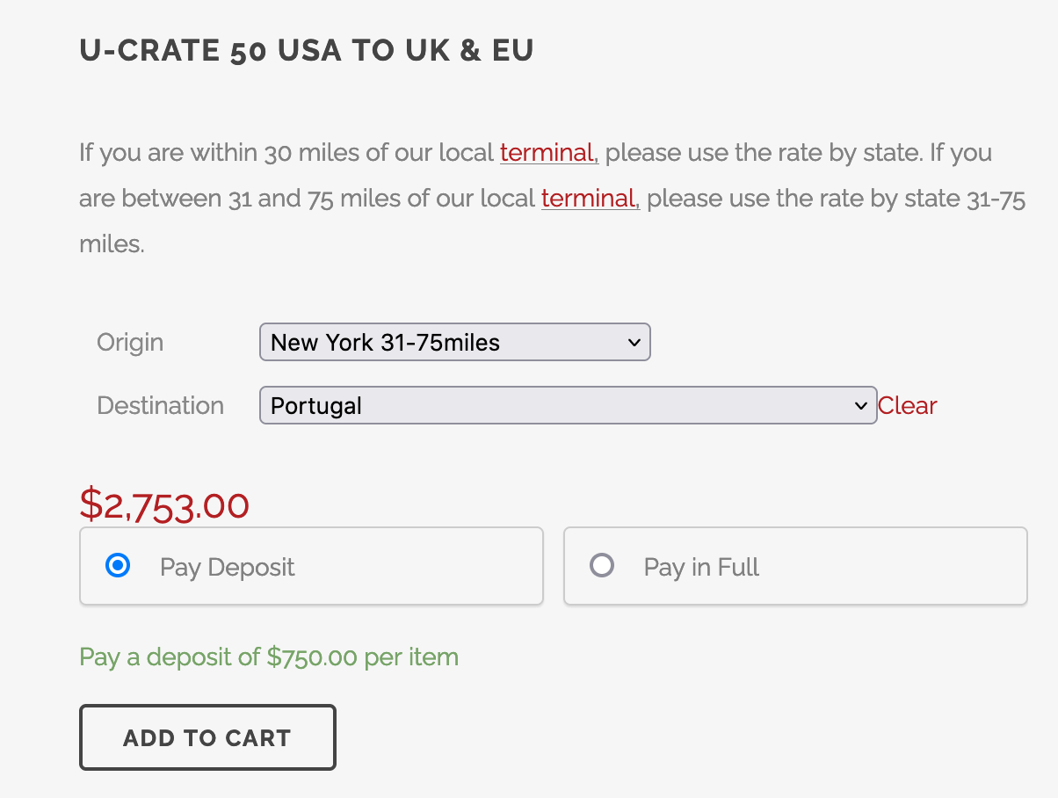
Task: Open the Destination dropdown showing Portugal
Action: tap(554, 406)
